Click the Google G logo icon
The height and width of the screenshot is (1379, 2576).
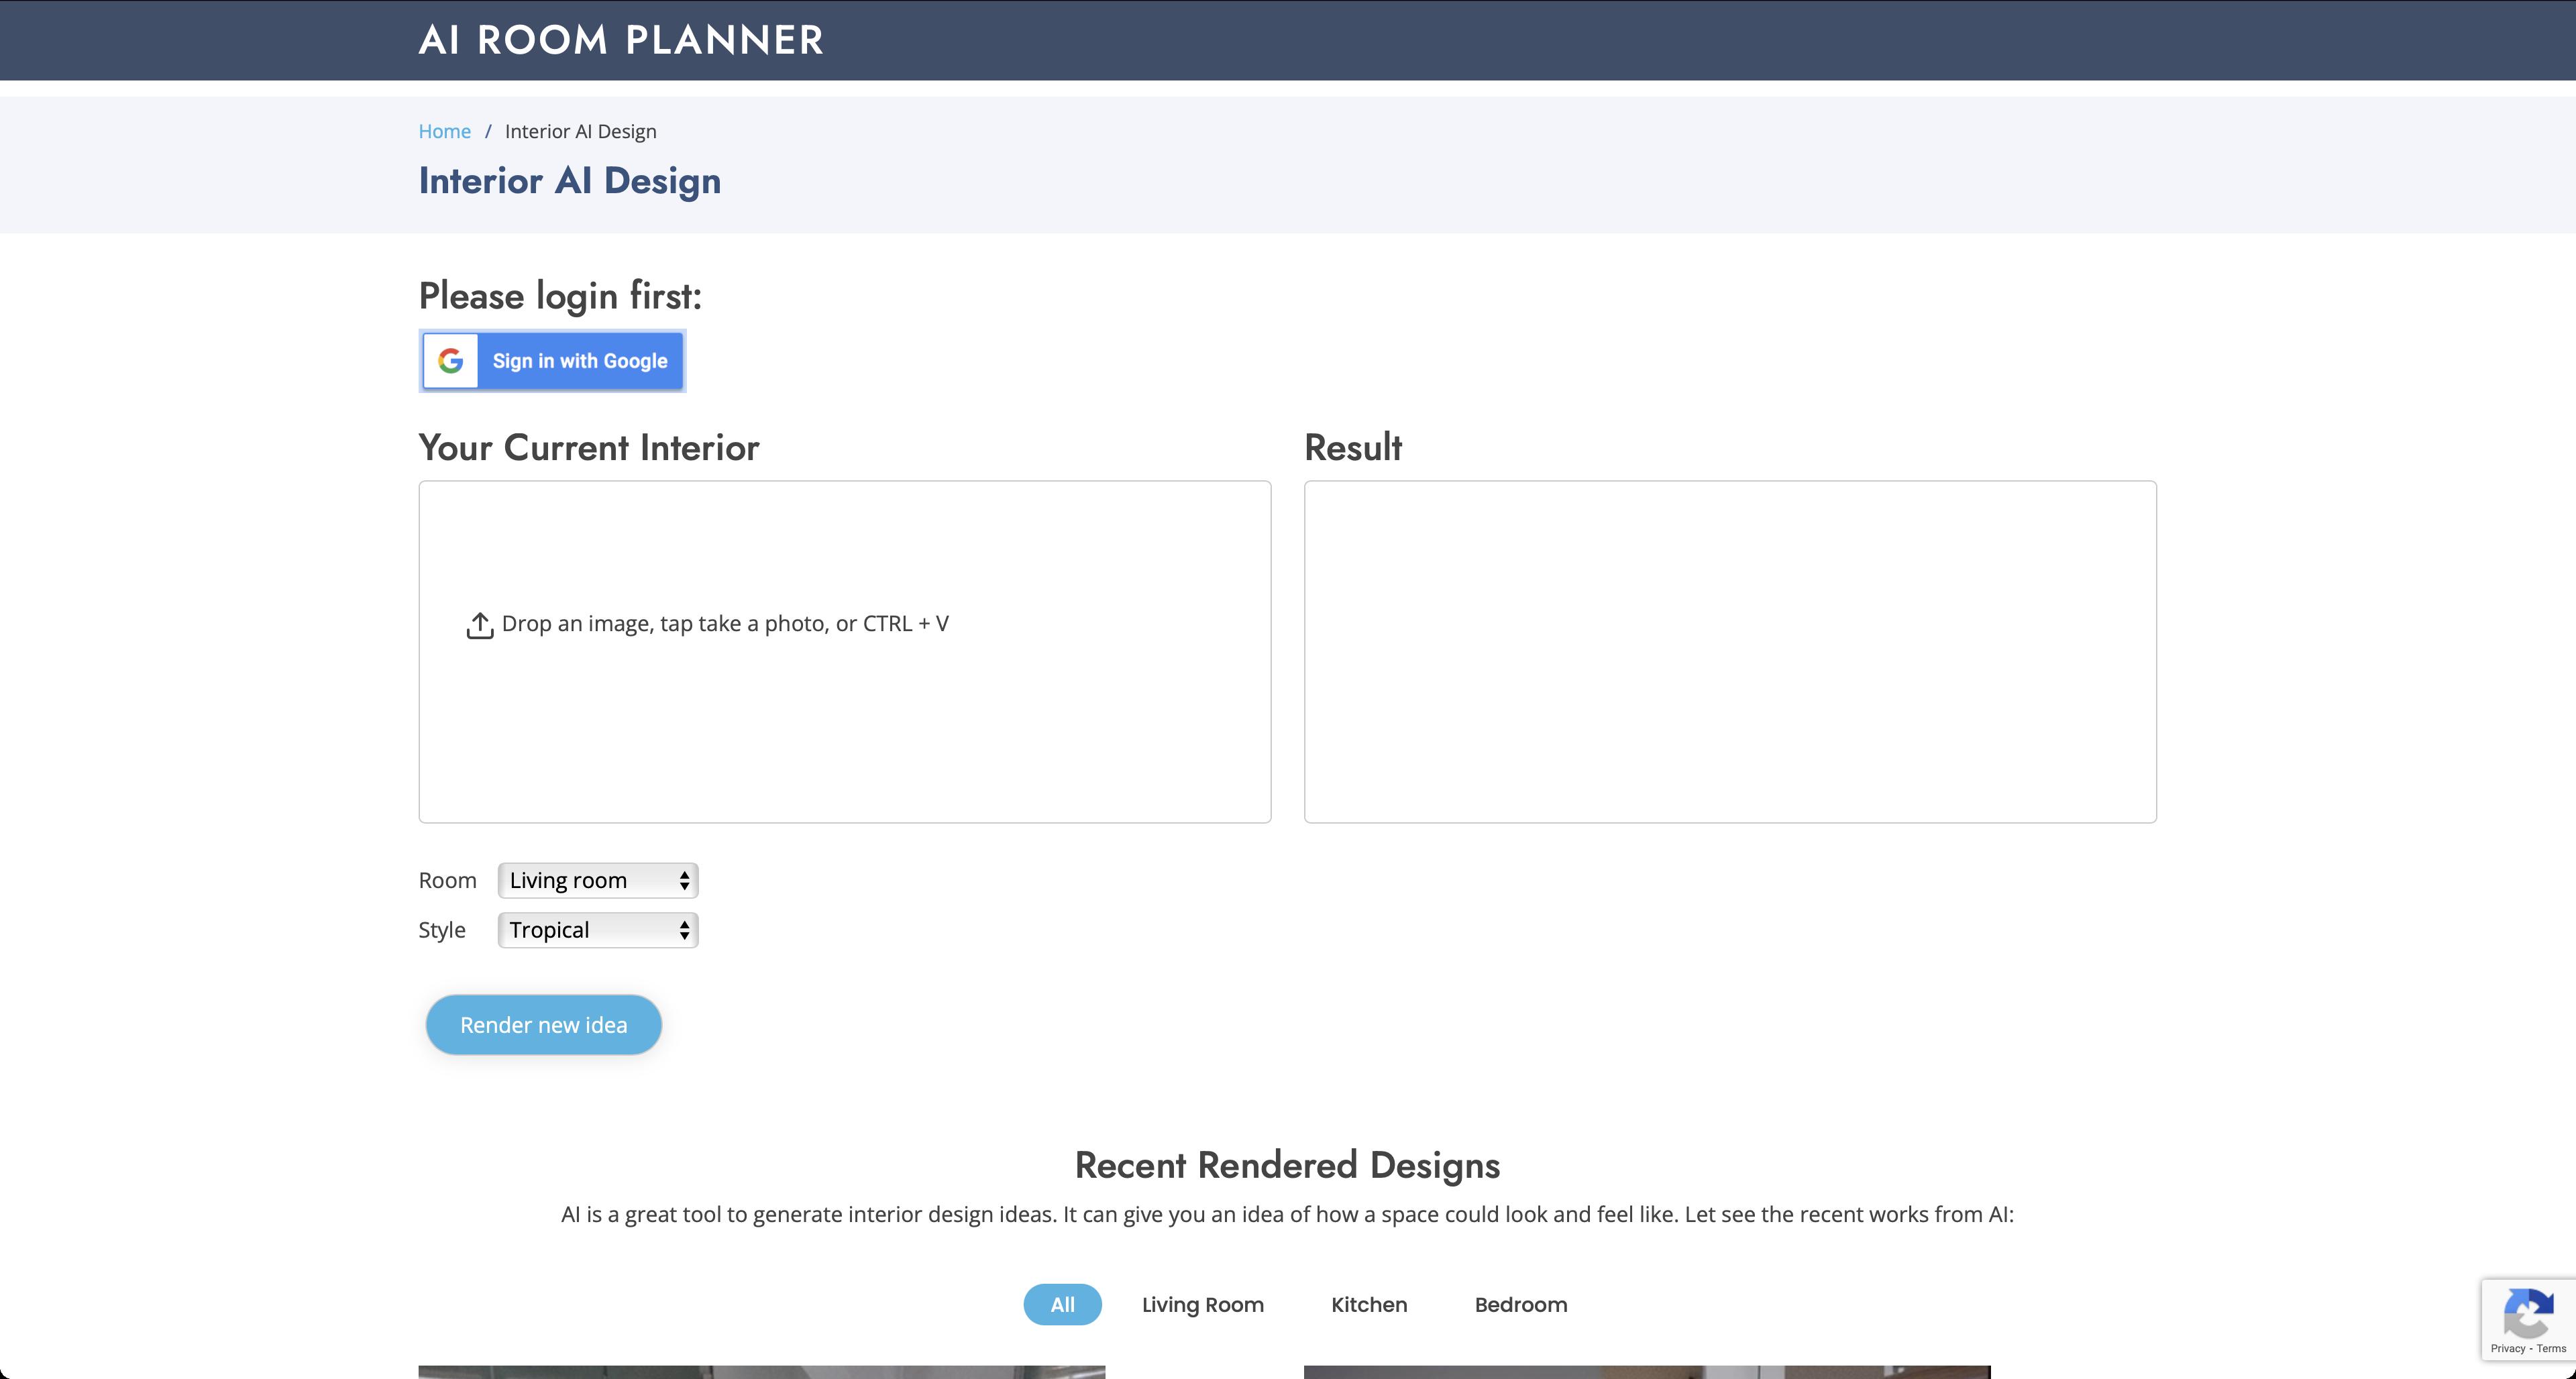click(x=450, y=361)
